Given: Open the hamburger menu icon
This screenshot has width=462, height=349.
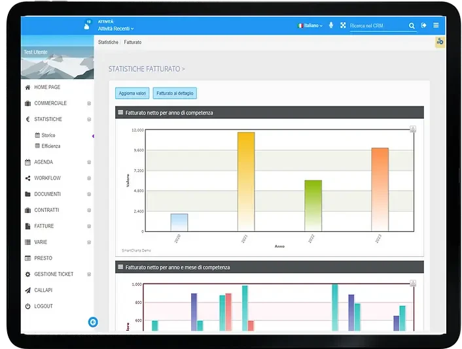Looking at the screenshot, I should click(436, 25).
